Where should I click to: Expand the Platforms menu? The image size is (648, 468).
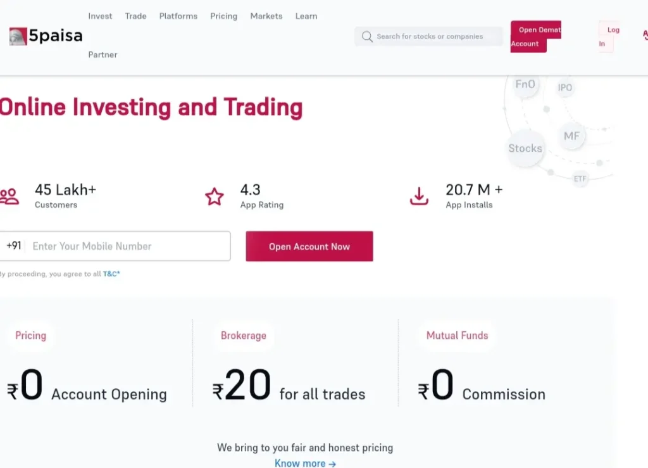[x=178, y=16]
